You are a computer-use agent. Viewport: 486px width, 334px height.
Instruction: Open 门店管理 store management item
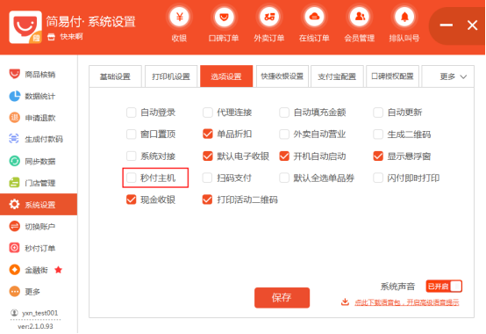tap(39, 183)
